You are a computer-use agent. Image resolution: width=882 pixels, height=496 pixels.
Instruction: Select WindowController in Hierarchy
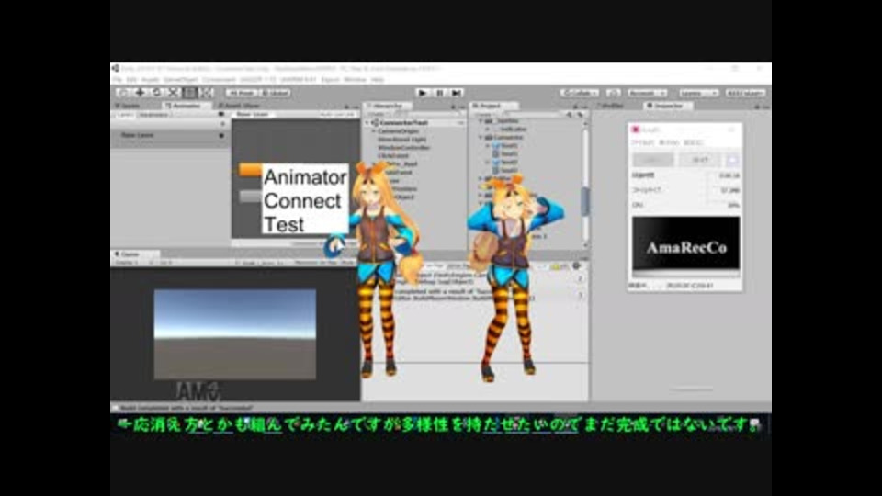pyautogui.click(x=404, y=147)
